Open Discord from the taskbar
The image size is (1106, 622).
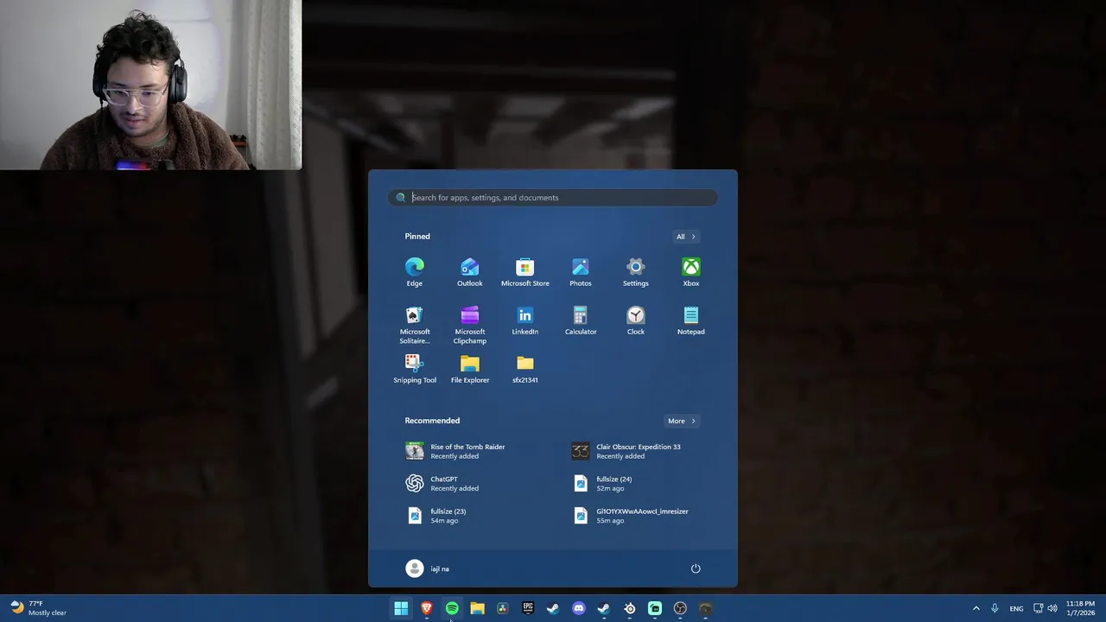pyautogui.click(x=579, y=609)
